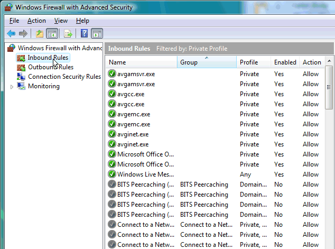The width and height of the screenshot is (335, 249).
Task: Click green check icon of first avginet.exe
Action: [112, 134]
